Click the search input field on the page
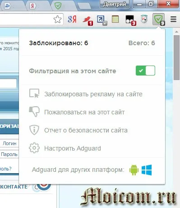 [x=8, y=83]
